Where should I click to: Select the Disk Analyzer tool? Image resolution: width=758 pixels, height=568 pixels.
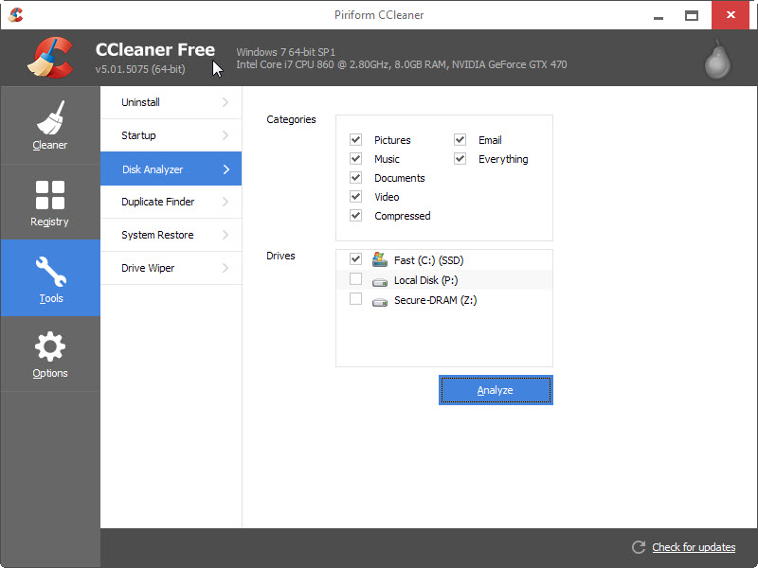(x=171, y=169)
